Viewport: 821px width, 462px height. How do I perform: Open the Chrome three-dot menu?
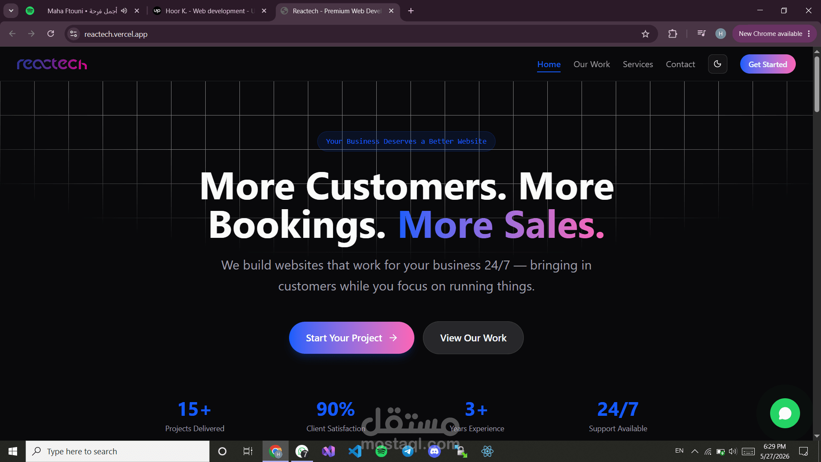809,34
